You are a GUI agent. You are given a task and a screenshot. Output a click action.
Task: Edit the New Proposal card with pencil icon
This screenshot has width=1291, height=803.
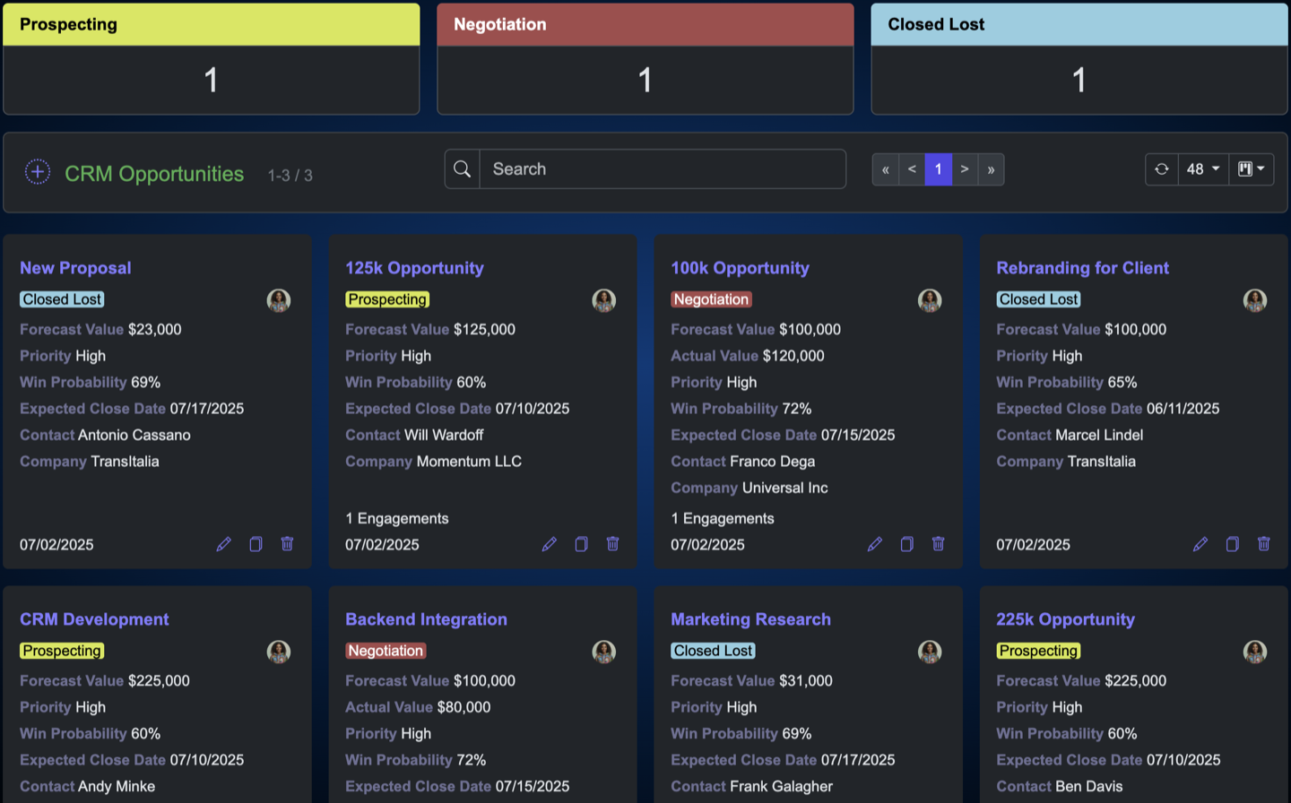tap(224, 544)
